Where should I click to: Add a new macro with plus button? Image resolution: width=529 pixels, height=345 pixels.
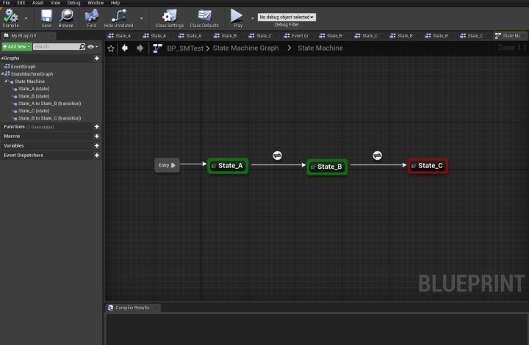(x=97, y=136)
